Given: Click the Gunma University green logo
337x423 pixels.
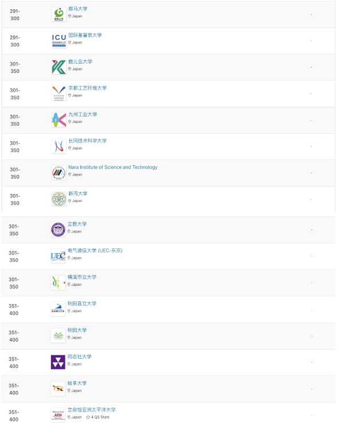Looking at the screenshot, I should tap(58, 14).
